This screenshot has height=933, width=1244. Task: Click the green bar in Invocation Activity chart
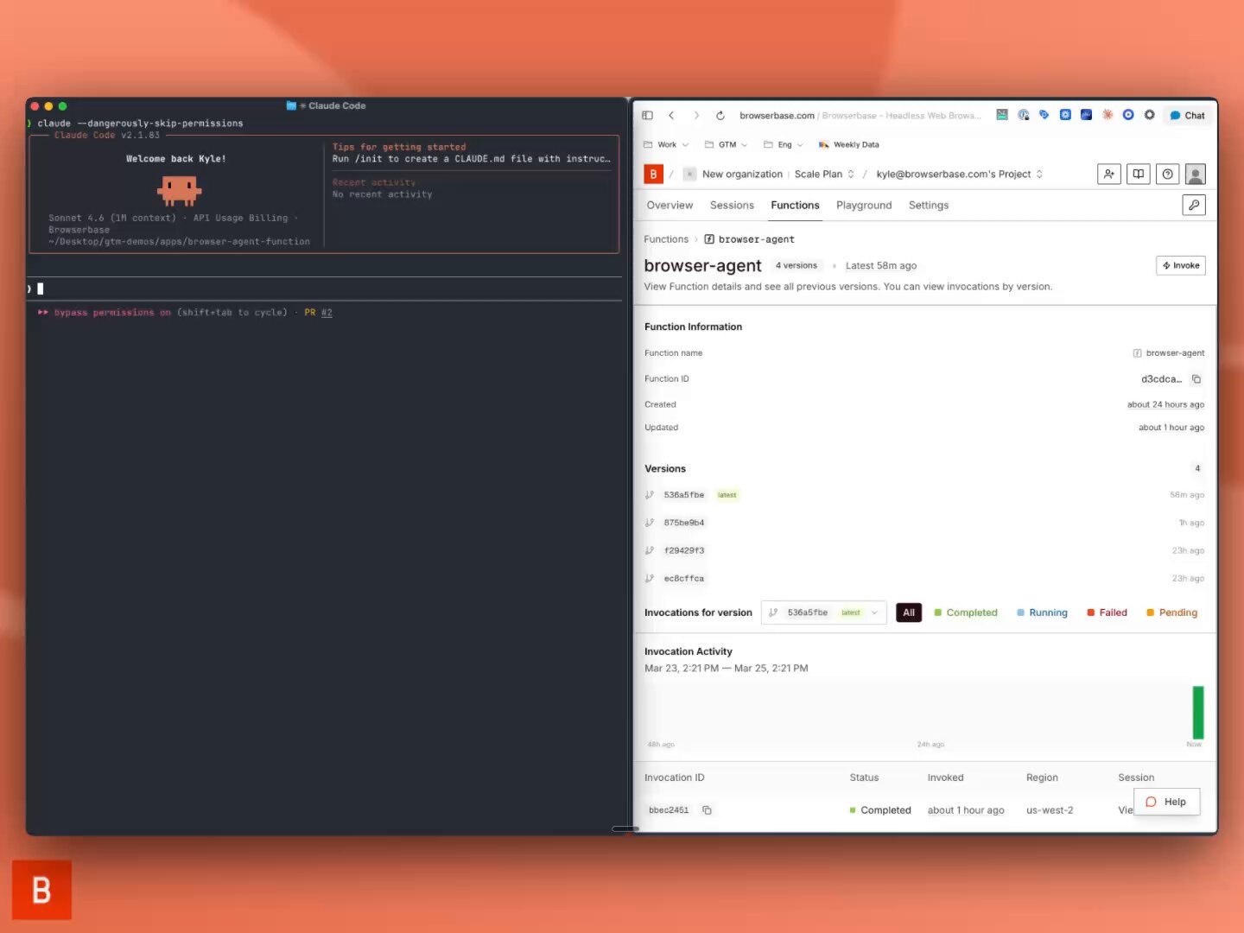tap(1197, 712)
